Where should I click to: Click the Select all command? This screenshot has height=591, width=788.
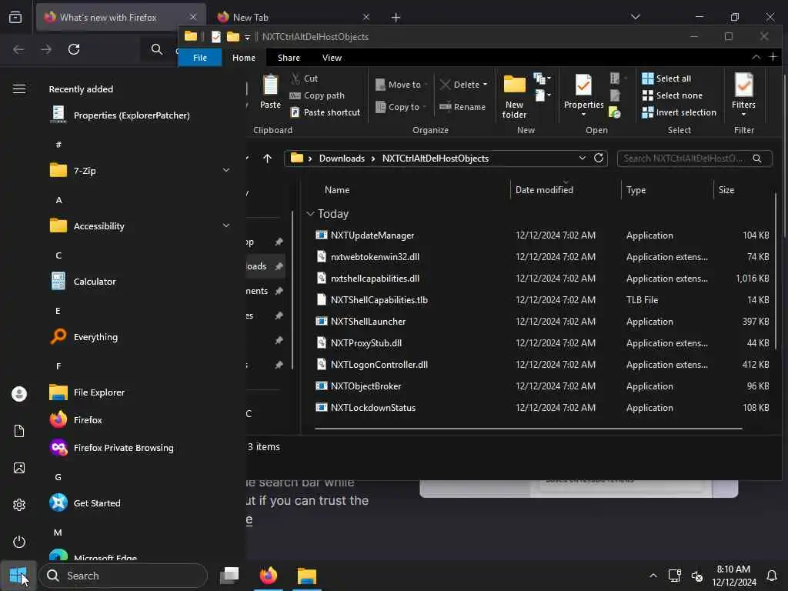666,78
